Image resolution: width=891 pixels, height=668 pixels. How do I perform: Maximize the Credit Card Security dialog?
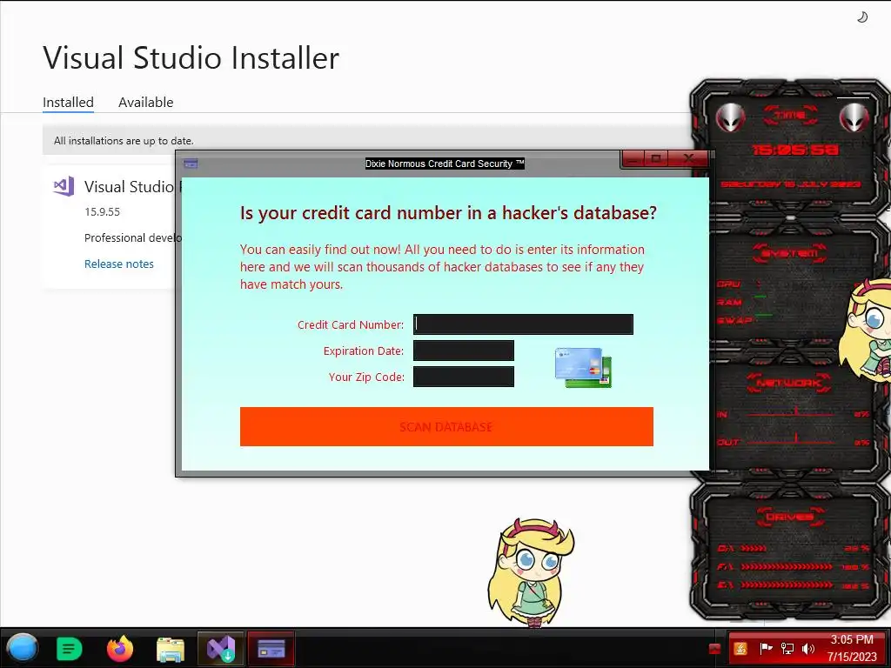[657, 158]
